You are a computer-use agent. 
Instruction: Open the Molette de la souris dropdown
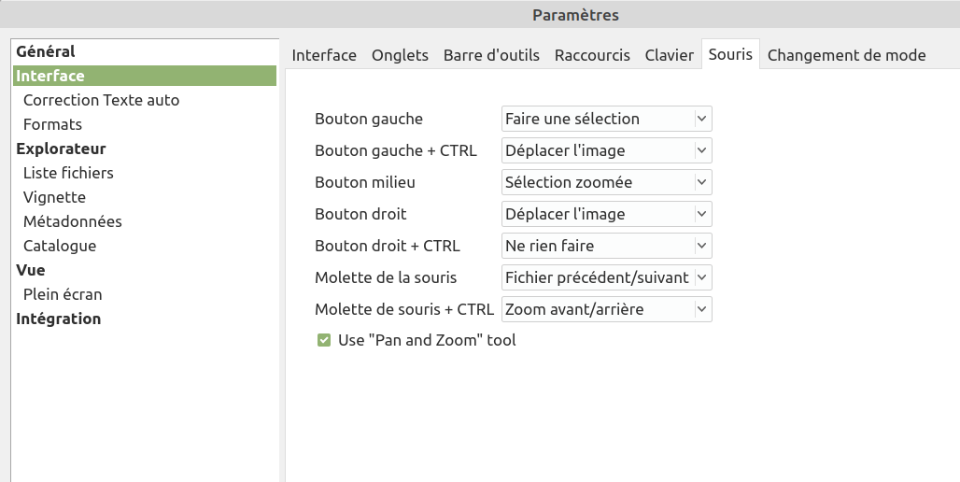(607, 277)
